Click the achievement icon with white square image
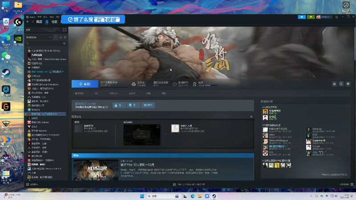The image size is (356, 200). click(175, 128)
